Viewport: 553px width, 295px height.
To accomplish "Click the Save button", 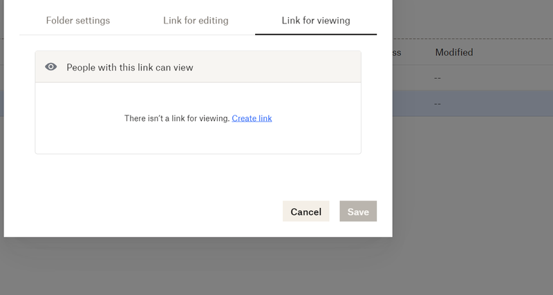I will point(358,211).
